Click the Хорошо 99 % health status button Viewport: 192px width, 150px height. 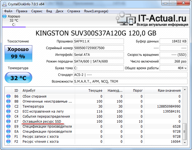[x=18, y=54]
